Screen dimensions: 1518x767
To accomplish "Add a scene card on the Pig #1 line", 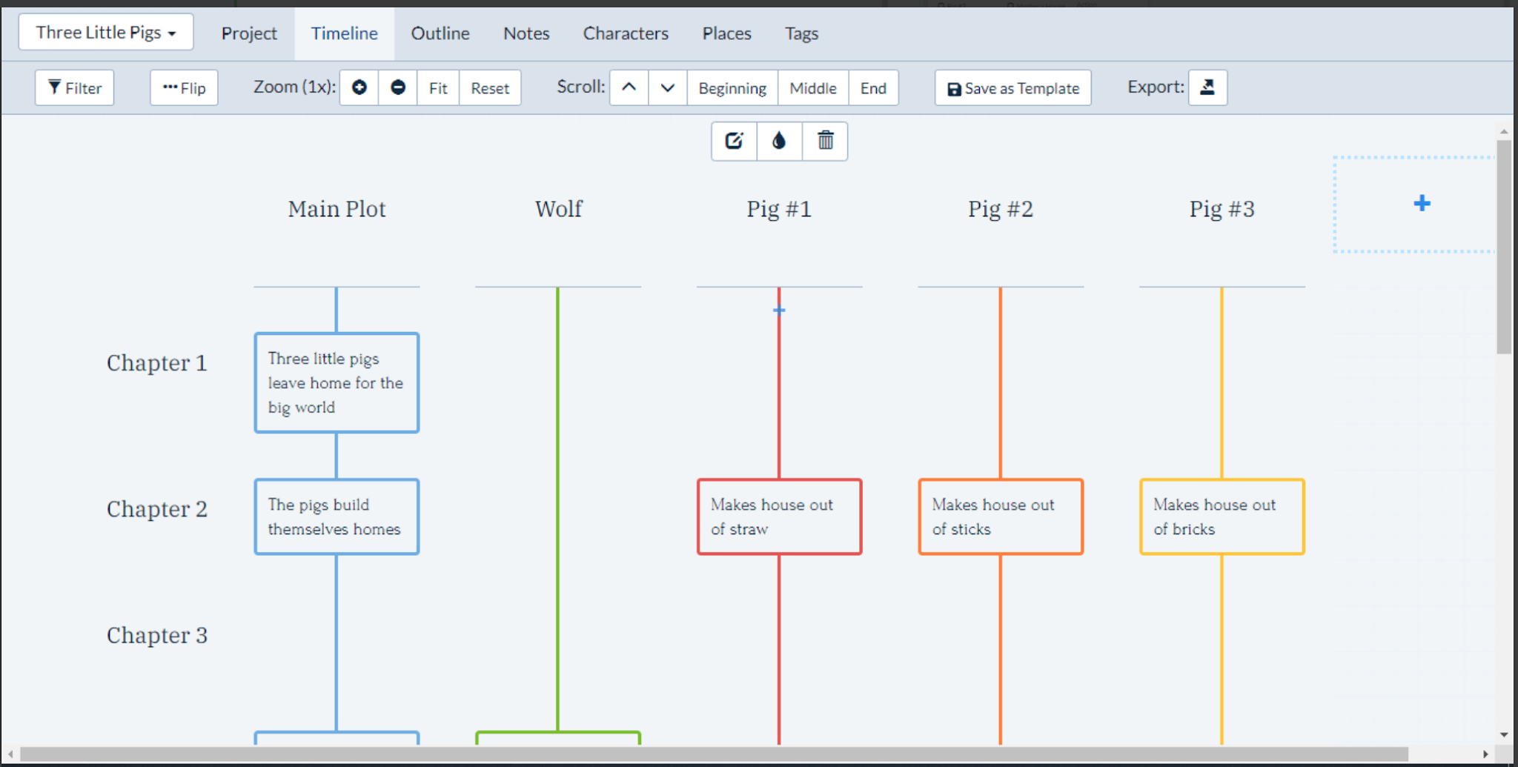I will [x=778, y=310].
